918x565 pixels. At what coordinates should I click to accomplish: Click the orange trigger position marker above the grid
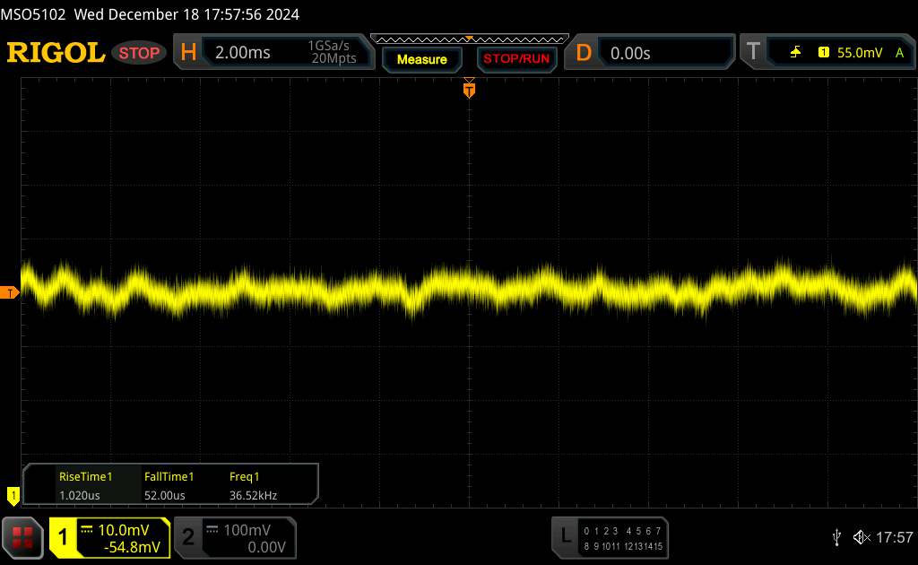[x=469, y=88]
